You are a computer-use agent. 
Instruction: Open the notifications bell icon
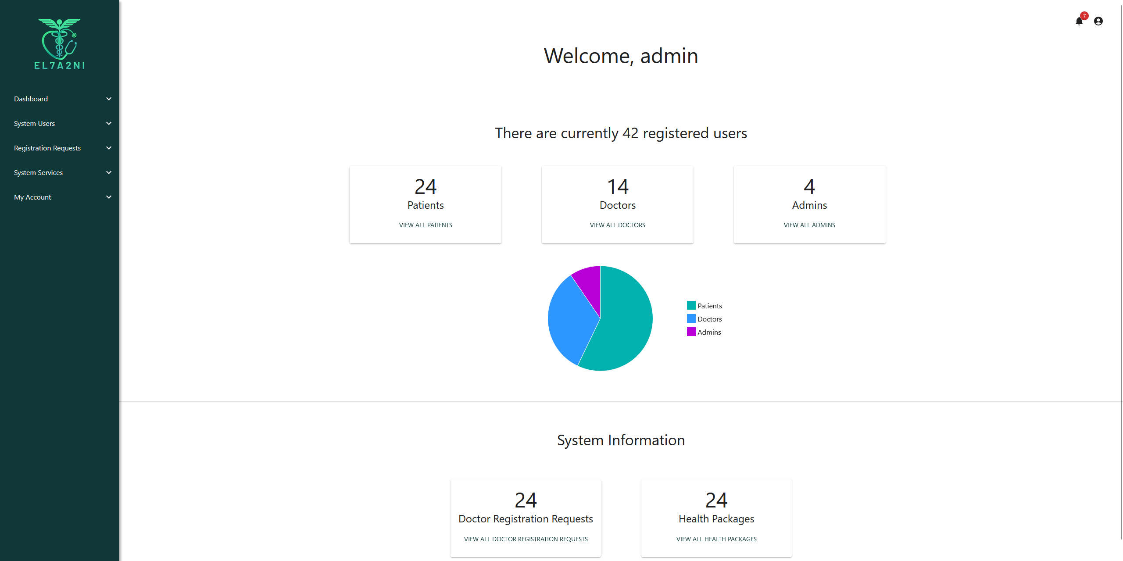[1079, 21]
